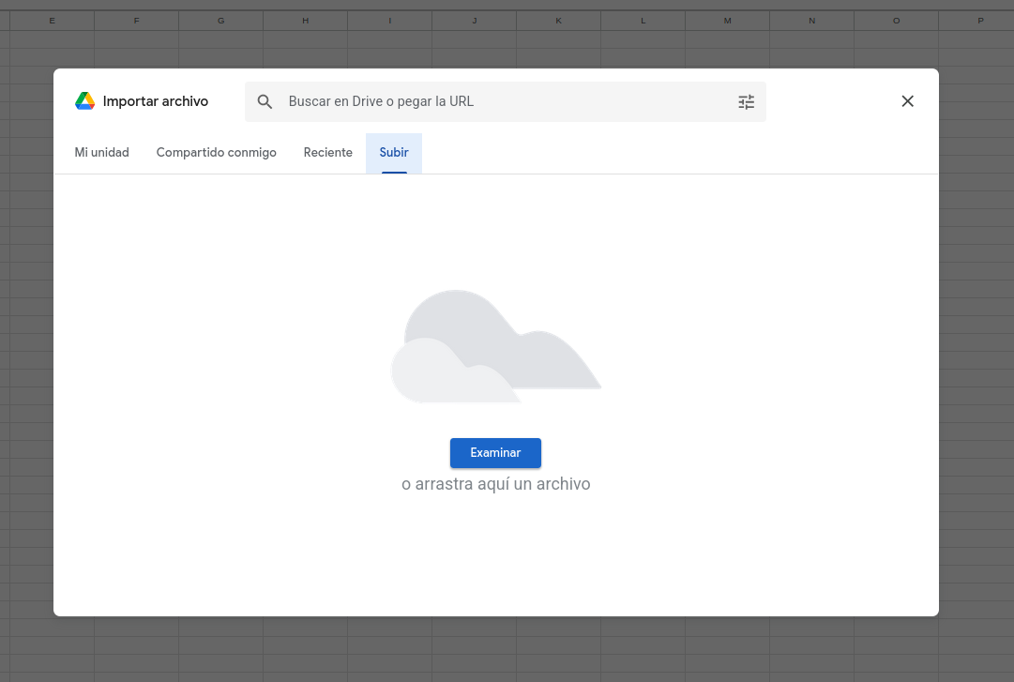The width and height of the screenshot is (1014, 682).
Task: Select column I header
Action: click(x=389, y=20)
